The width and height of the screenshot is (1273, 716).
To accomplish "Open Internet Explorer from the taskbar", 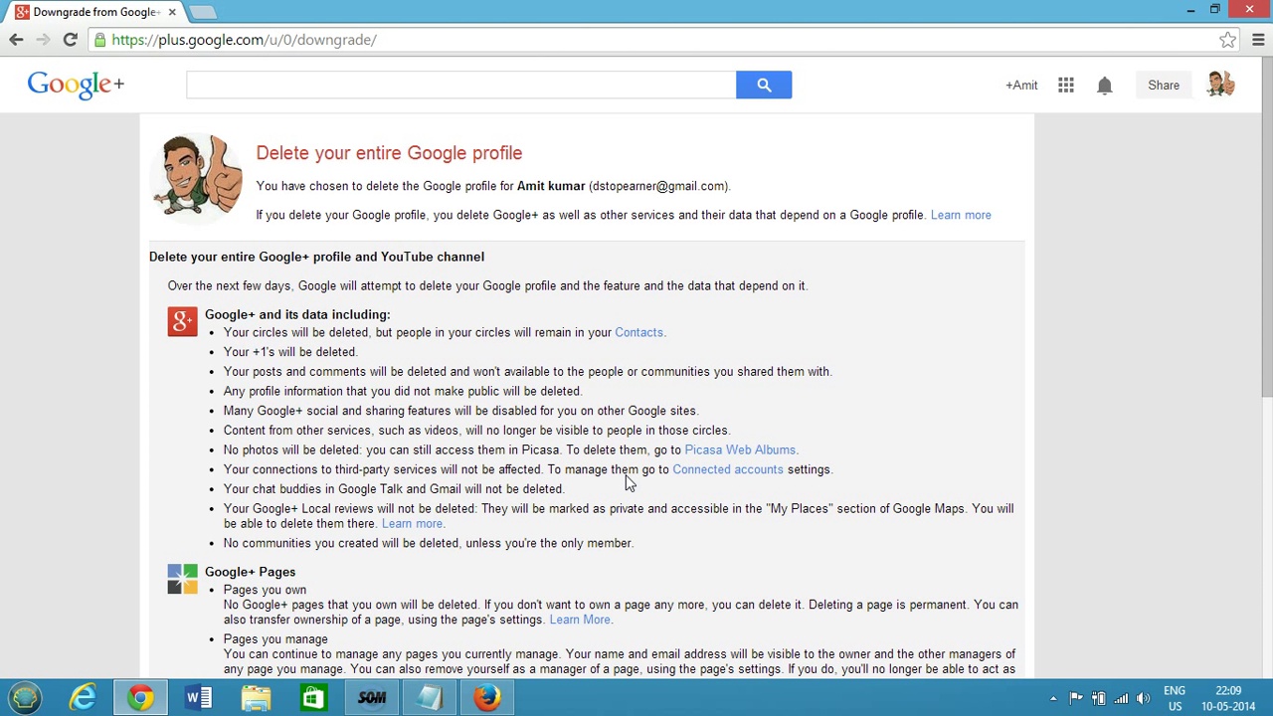I will pos(83,698).
